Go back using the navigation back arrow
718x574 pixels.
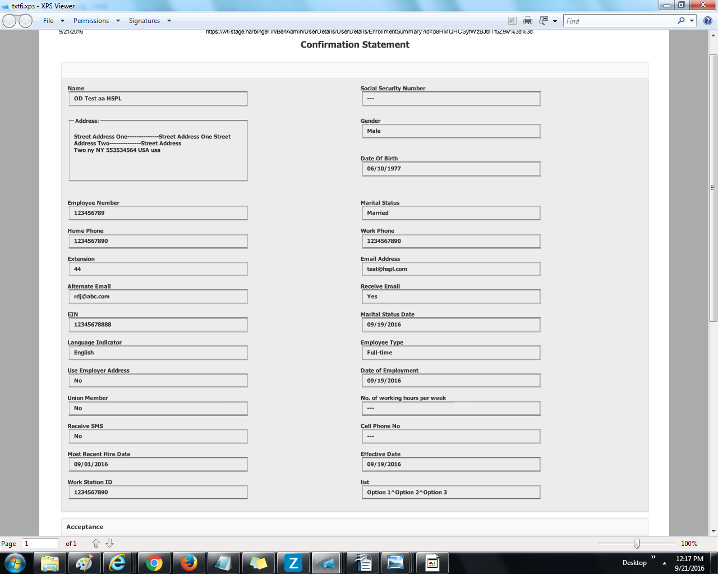pyautogui.click(x=10, y=21)
